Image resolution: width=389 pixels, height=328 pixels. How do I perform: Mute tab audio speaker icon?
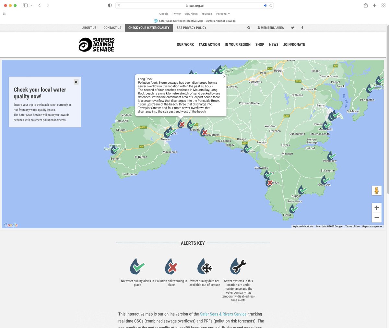click(265, 6)
